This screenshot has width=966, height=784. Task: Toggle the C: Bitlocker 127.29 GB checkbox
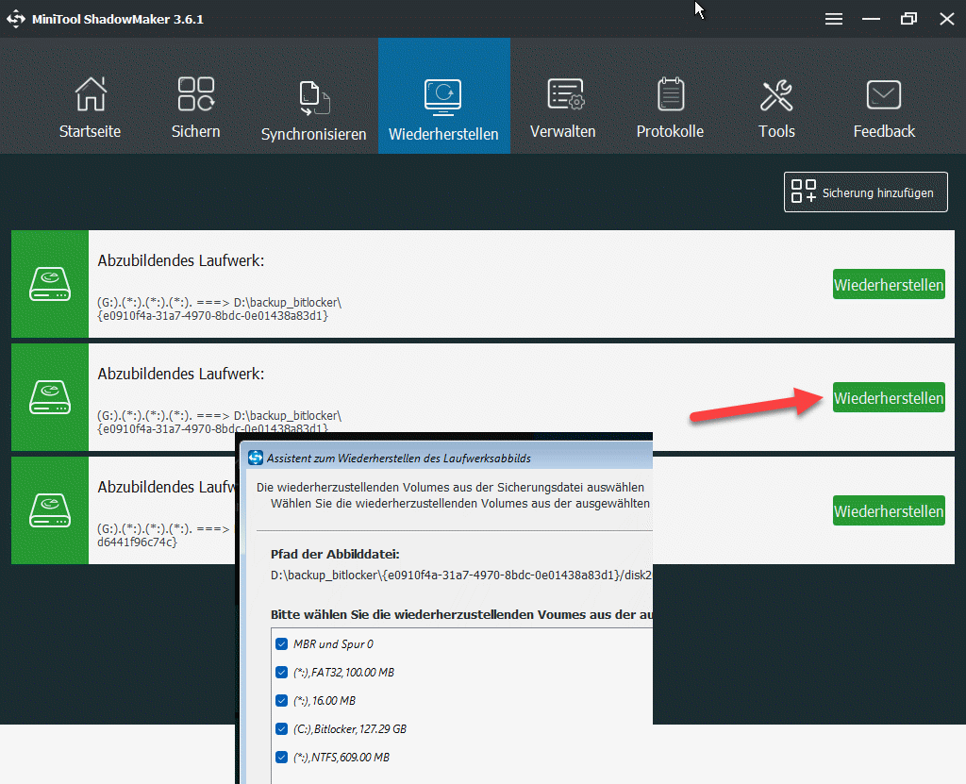(281, 729)
